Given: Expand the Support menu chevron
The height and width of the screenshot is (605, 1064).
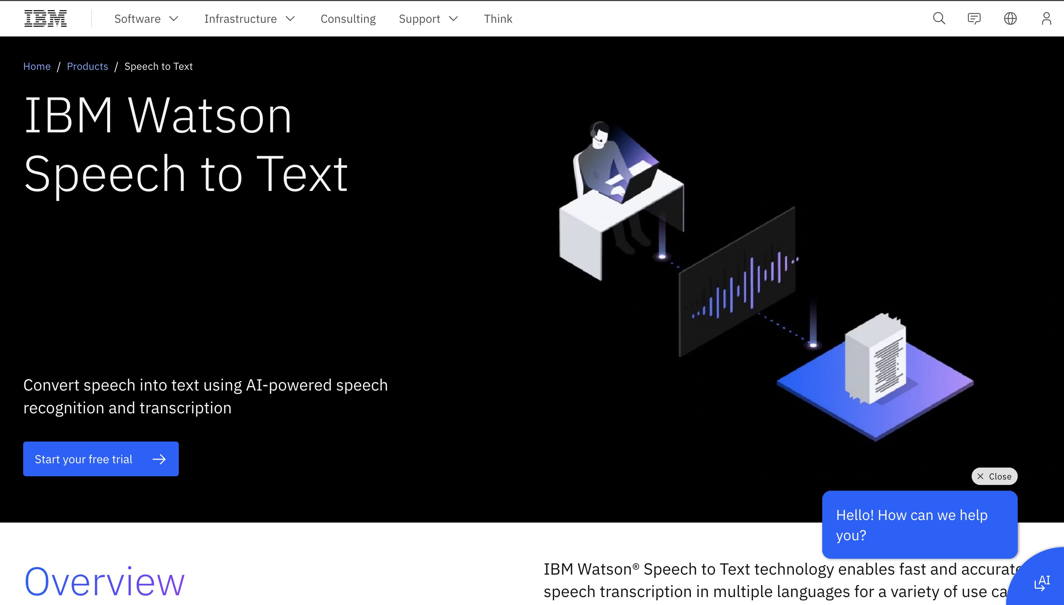Looking at the screenshot, I should click(x=453, y=19).
